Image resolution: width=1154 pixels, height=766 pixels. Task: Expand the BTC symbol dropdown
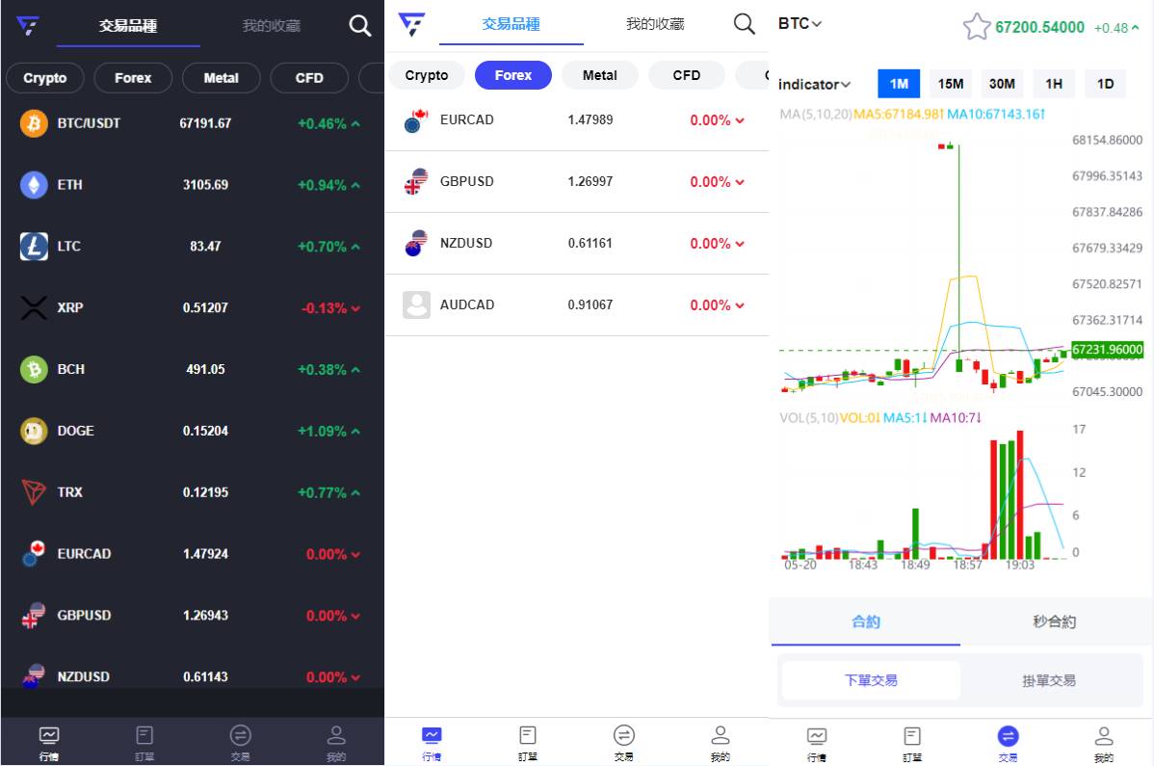[800, 24]
